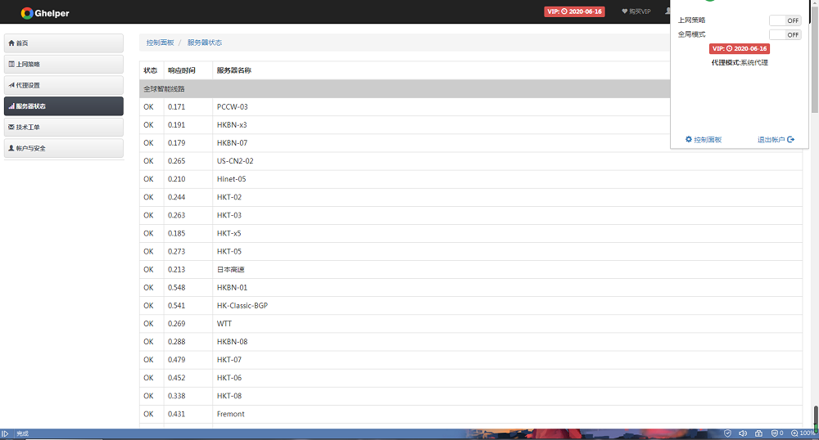Click response time 0.265 for US-CN2-02
Screen dimensions: 819x440
click(x=177, y=161)
